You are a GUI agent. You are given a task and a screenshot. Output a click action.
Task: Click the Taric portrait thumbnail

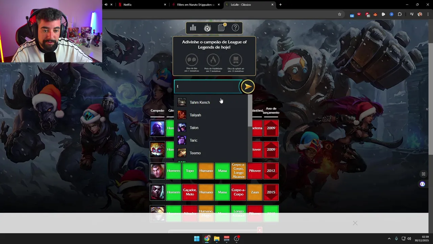pos(182,140)
